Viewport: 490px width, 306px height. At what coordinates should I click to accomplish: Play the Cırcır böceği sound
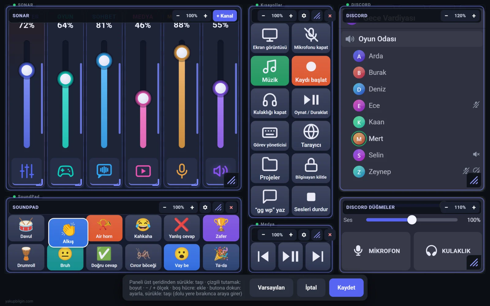tap(143, 257)
